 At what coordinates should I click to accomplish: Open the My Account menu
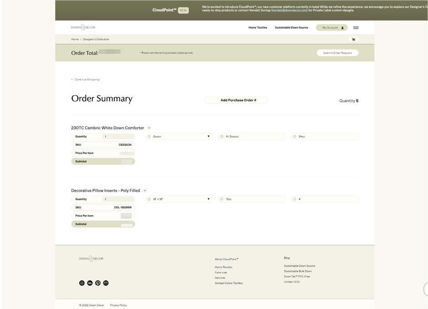coord(332,28)
